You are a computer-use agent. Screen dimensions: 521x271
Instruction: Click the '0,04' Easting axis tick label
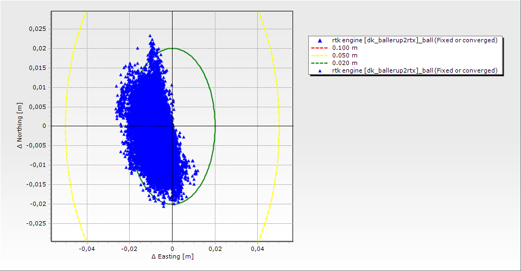point(257,249)
